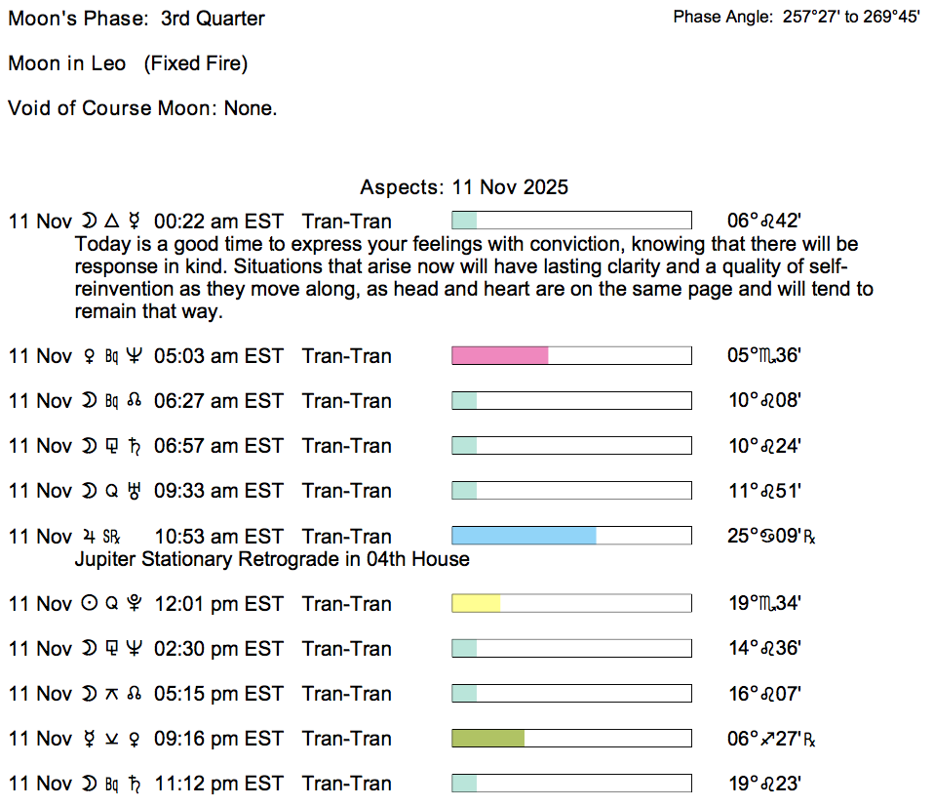Screen dimensions: 934x806
Task: Click the olive green bar for 09:16 pm aspect
Action: 487,739
